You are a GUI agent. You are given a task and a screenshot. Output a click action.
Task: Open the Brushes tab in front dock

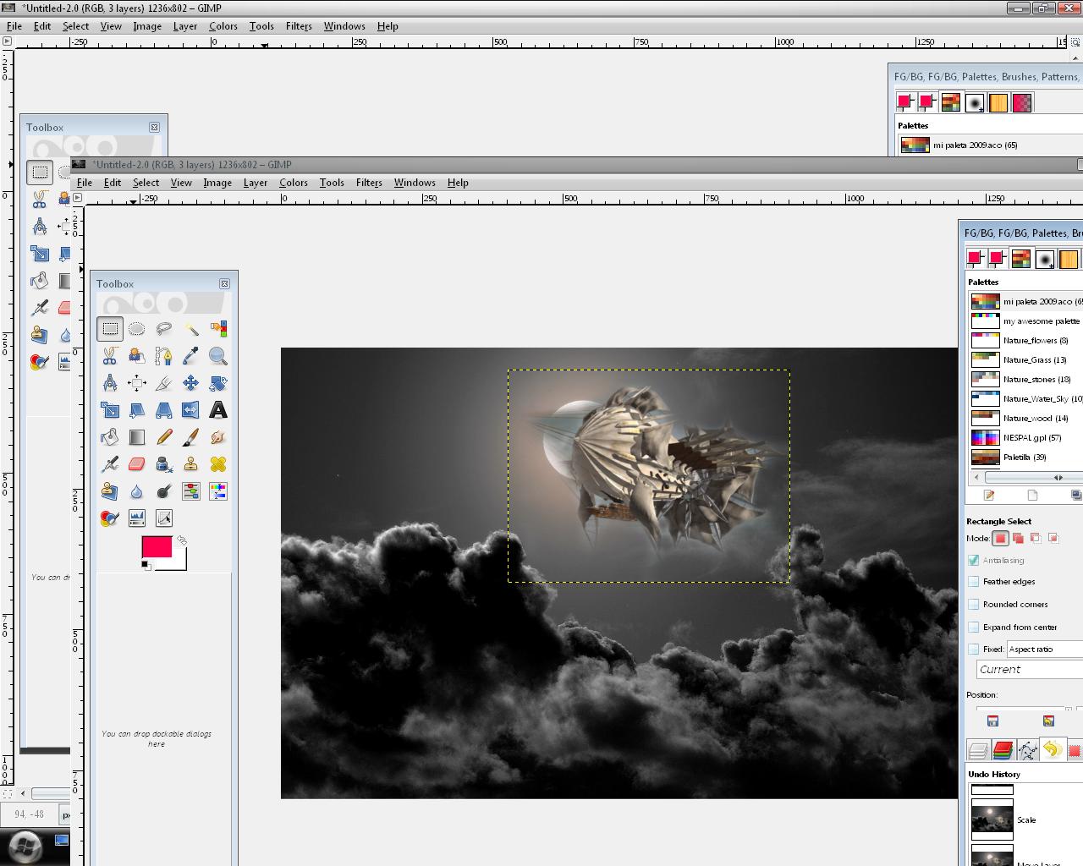click(x=1045, y=259)
